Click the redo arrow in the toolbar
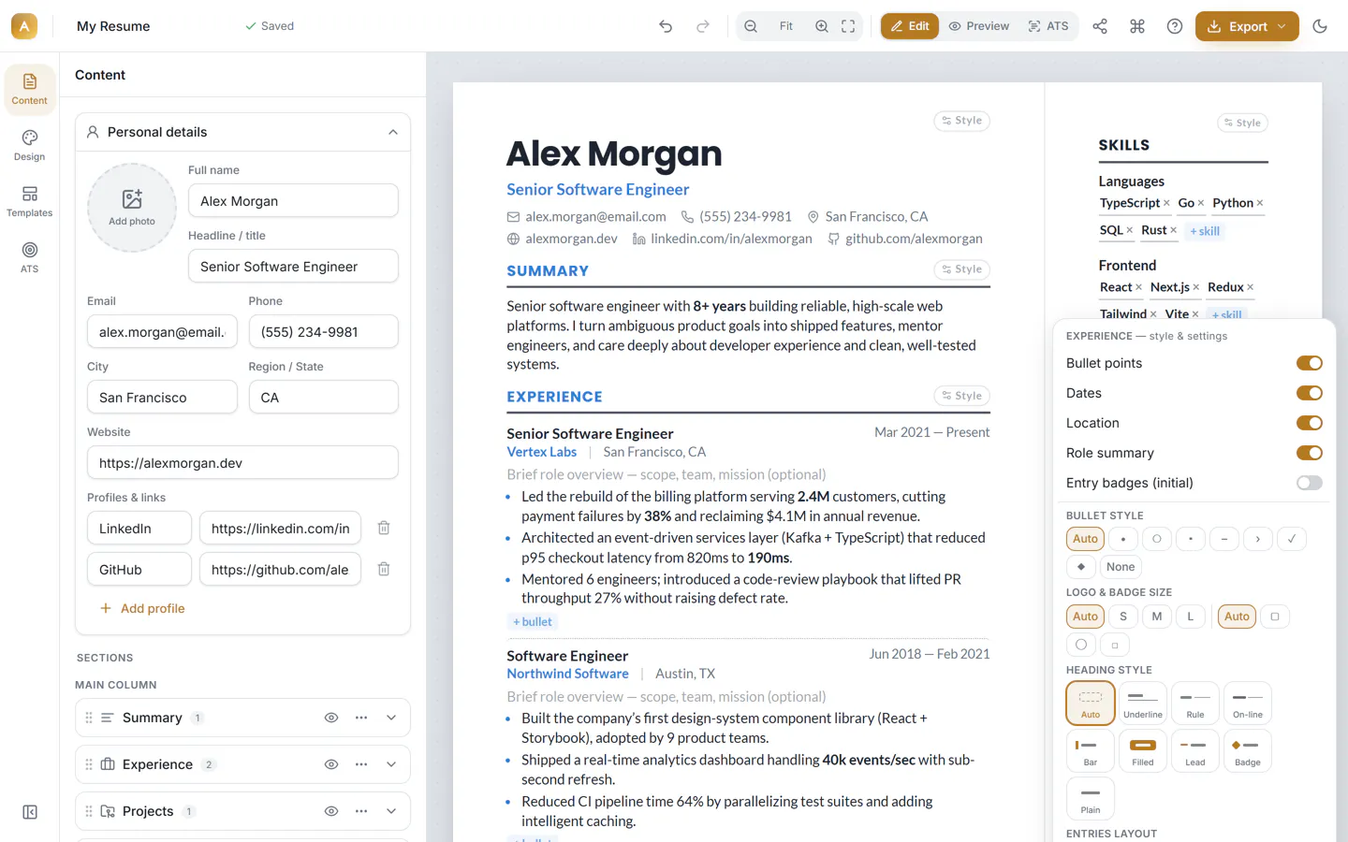Viewport: 1348px width, 842px height. 703,26
